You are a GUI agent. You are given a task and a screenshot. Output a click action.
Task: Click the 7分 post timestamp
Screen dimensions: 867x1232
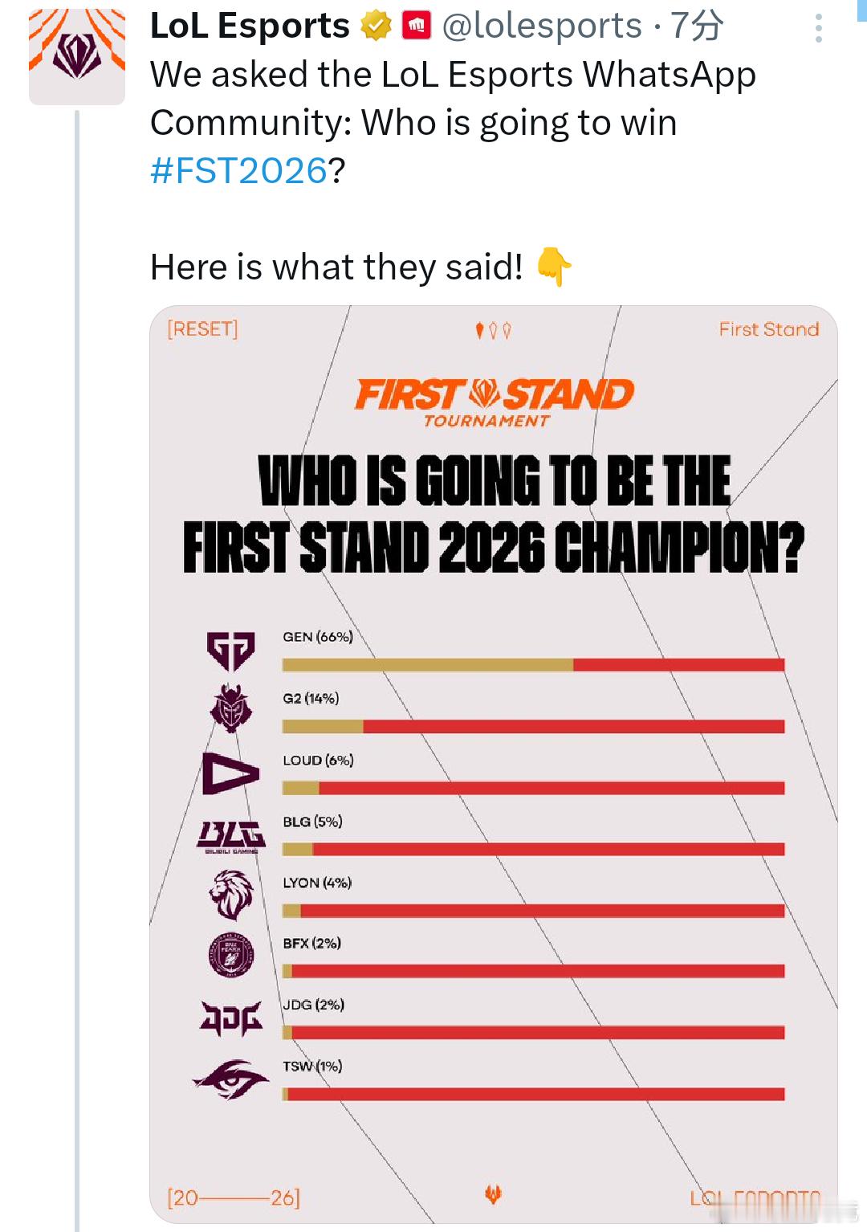tap(696, 27)
